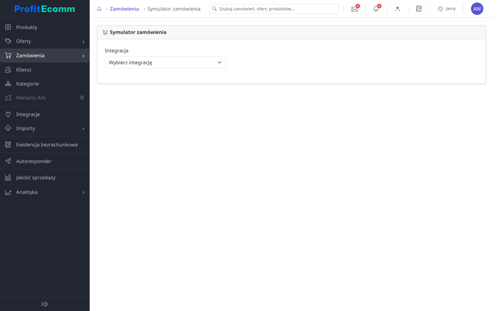Open Kategorie in the sidebar
498x311 pixels.
tap(45, 84)
